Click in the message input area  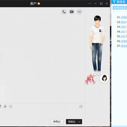42,114
